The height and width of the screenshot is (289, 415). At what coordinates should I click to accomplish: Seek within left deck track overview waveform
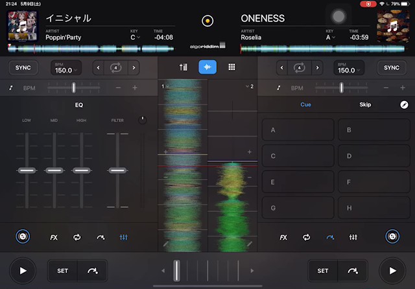[x=91, y=49]
